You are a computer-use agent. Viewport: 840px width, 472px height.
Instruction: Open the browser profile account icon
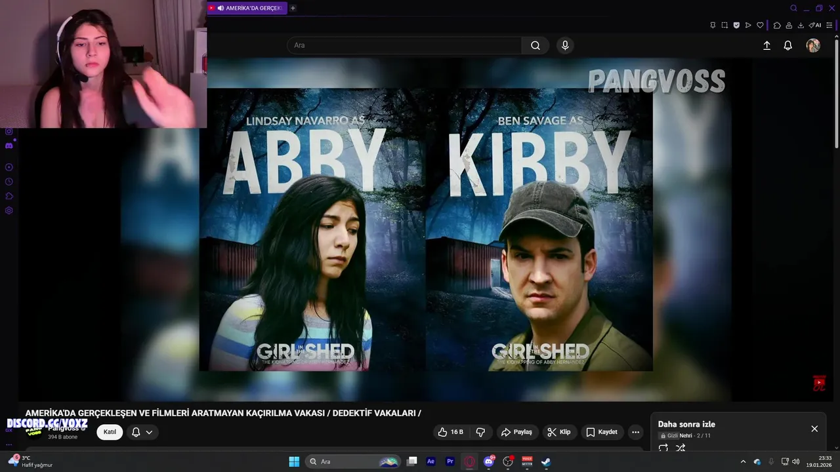click(x=789, y=26)
